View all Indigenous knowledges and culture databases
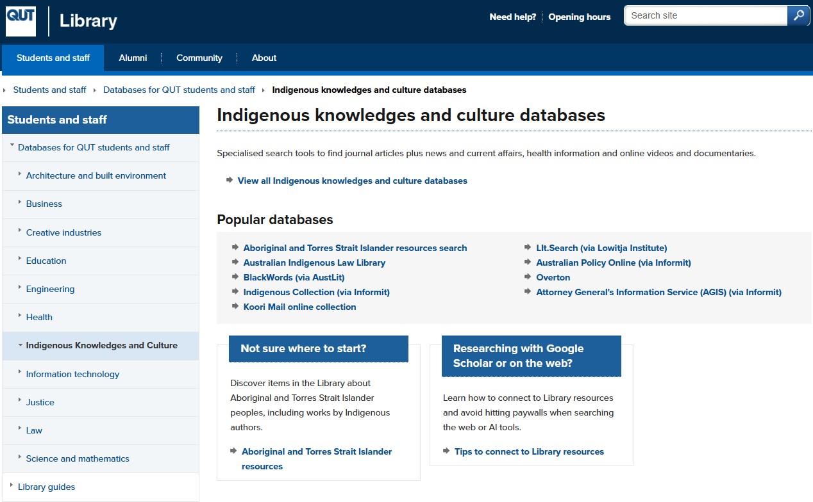Viewport: 813px width, 502px height. pos(352,181)
